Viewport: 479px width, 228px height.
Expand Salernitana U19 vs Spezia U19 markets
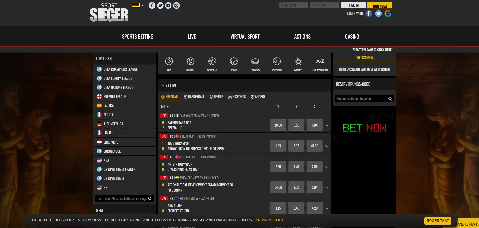(x=327, y=125)
